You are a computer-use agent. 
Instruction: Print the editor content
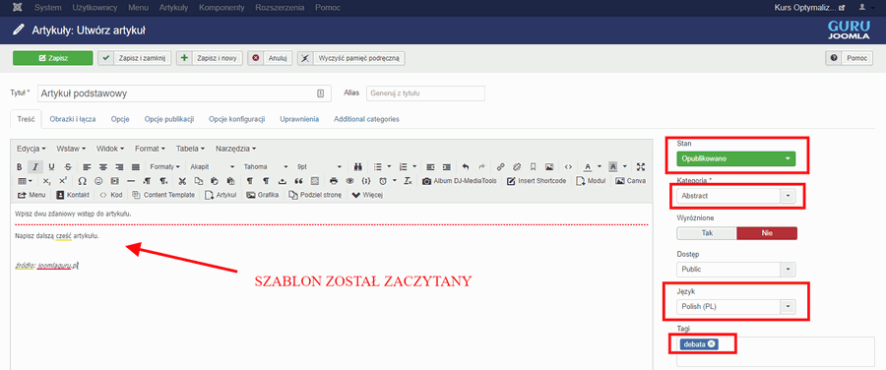tap(334, 181)
